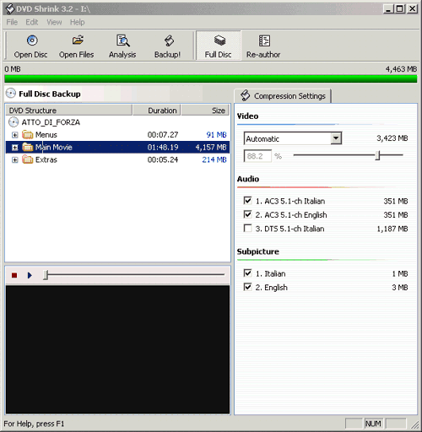This screenshot has width=422, height=432.
Task: Click the Extras folder icon
Action: coord(28,159)
